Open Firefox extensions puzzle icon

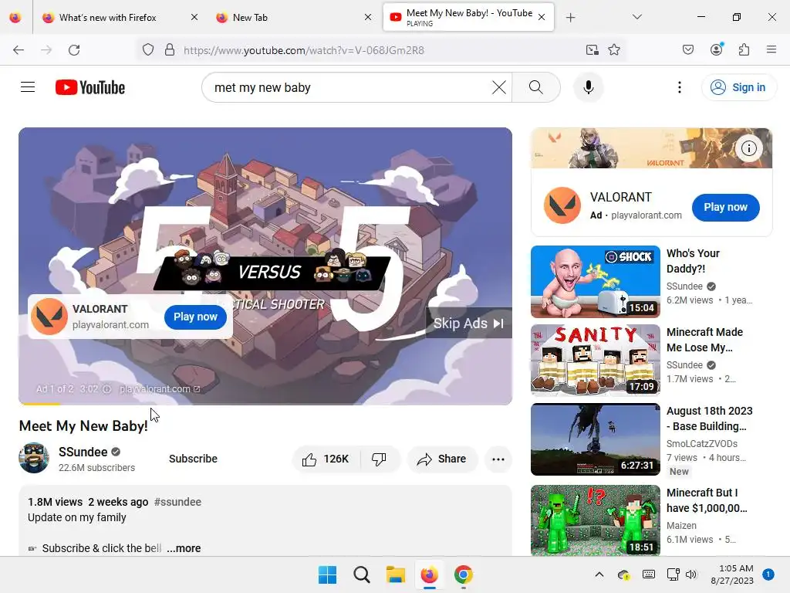(744, 50)
